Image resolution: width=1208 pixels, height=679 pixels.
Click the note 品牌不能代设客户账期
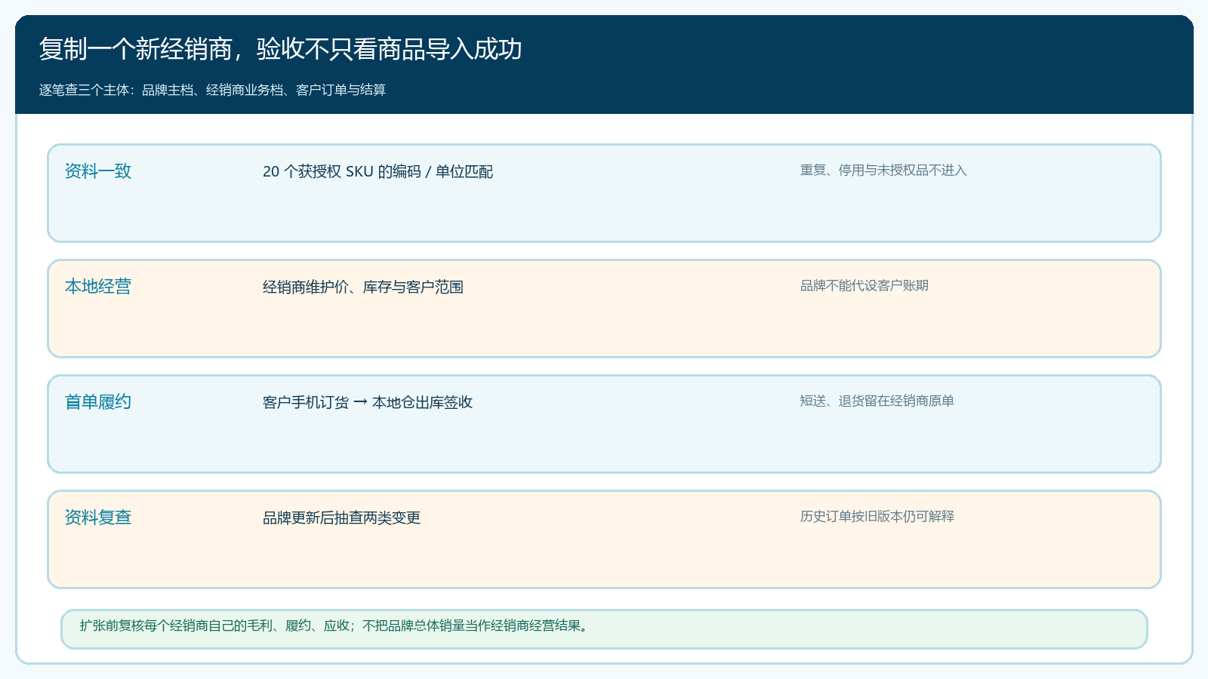point(864,286)
